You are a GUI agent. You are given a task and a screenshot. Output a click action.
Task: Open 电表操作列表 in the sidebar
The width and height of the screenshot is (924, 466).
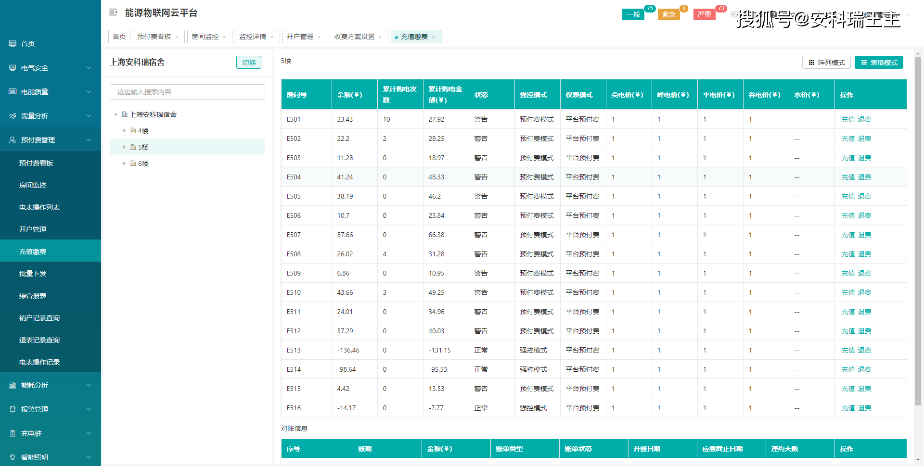[x=51, y=207]
